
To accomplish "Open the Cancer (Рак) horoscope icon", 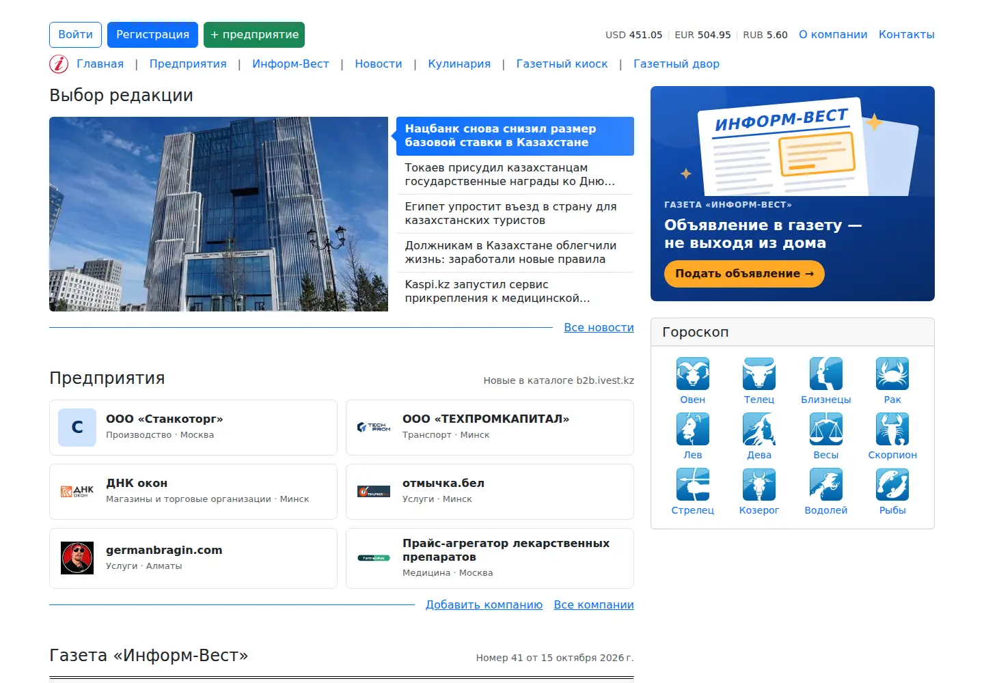I will tap(892, 374).
